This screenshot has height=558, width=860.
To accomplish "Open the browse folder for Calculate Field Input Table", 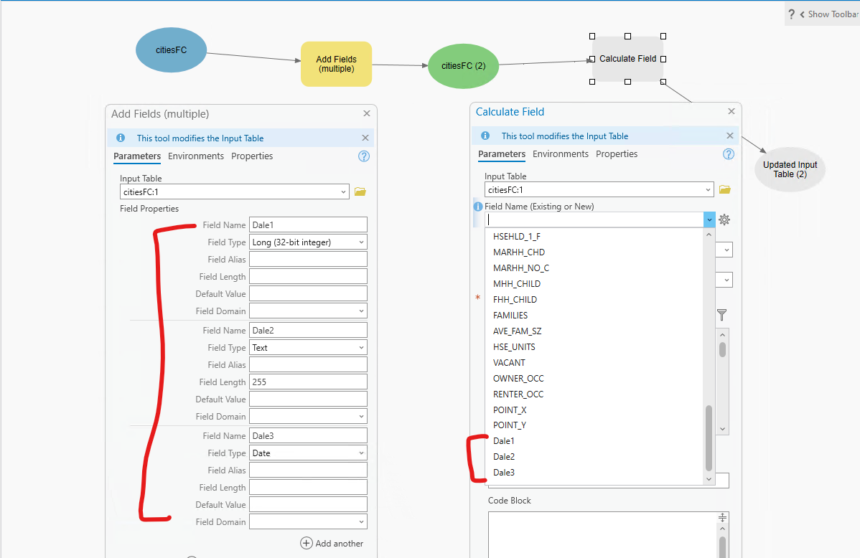I will pyautogui.click(x=724, y=189).
